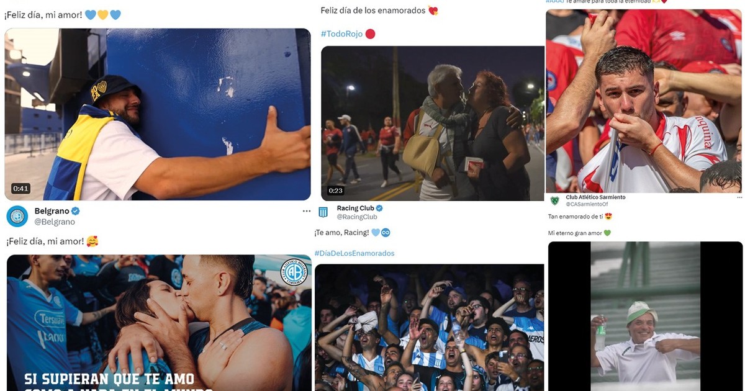Screen dimensions: 745x391
Task: Open the Belgrano profile avatar
Action: point(17,216)
